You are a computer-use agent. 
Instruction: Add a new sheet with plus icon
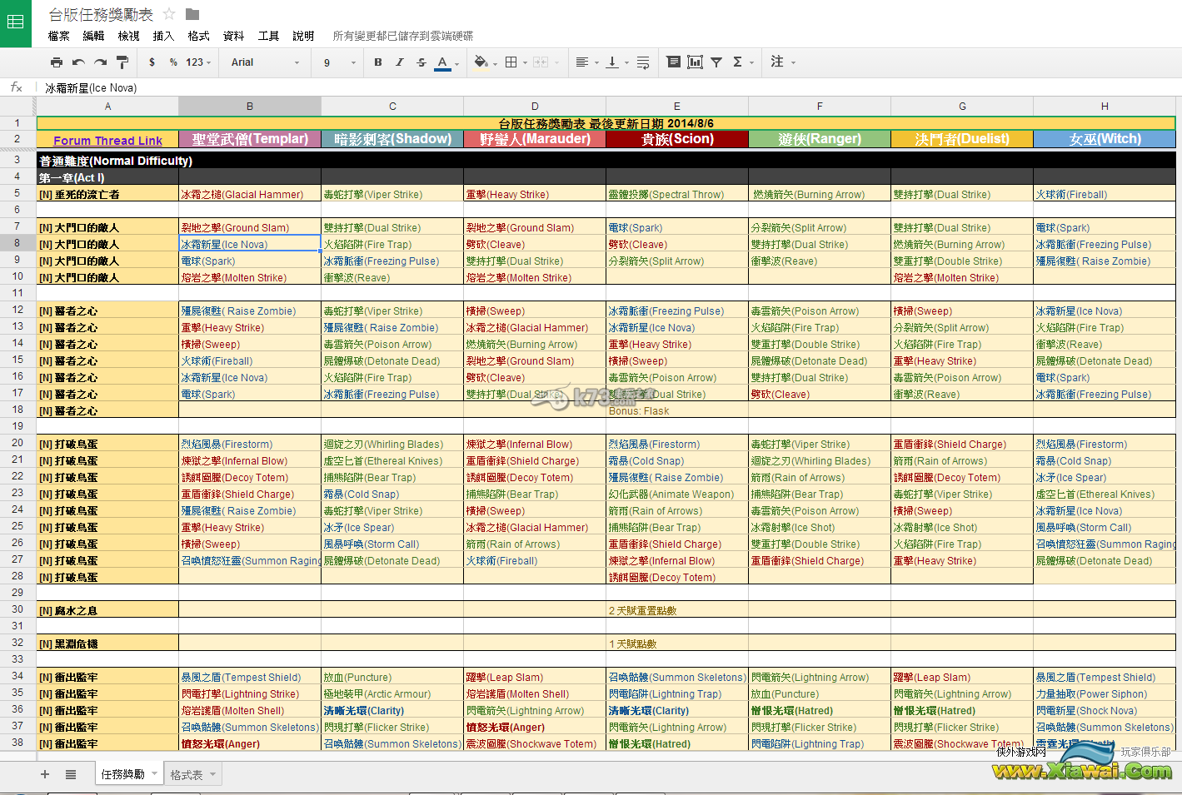click(45, 774)
